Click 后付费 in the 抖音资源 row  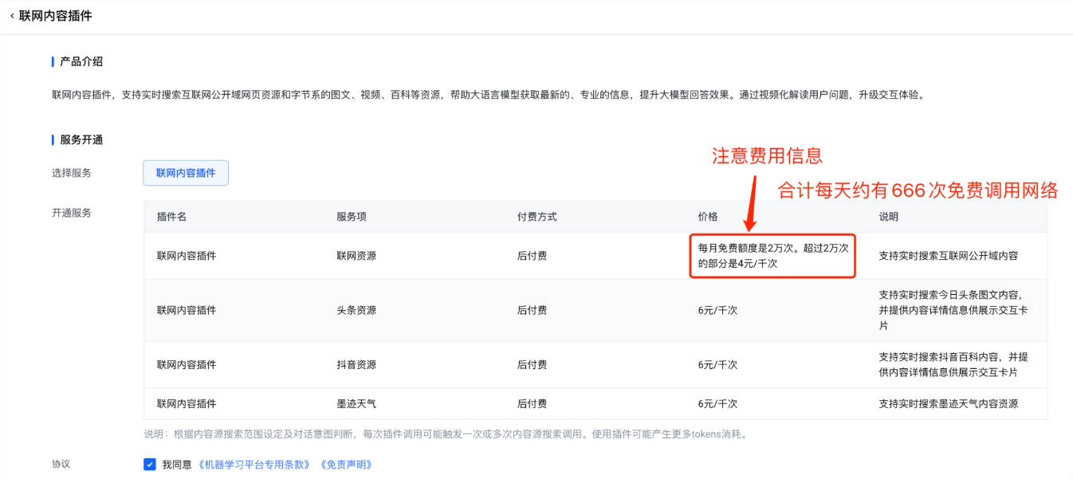coord(532,365)
